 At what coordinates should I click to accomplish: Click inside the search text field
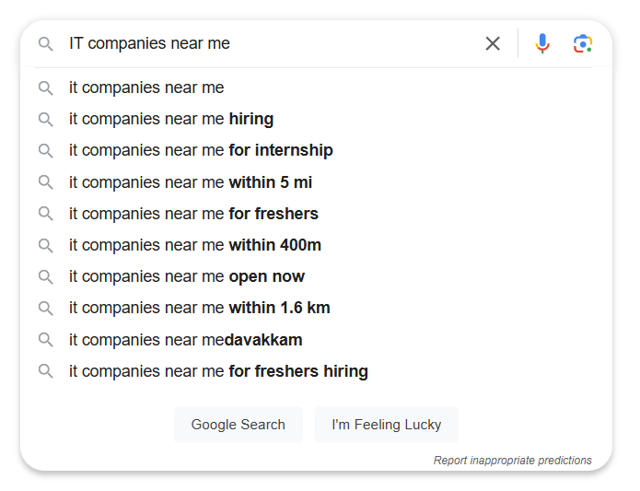click(273, 43)
